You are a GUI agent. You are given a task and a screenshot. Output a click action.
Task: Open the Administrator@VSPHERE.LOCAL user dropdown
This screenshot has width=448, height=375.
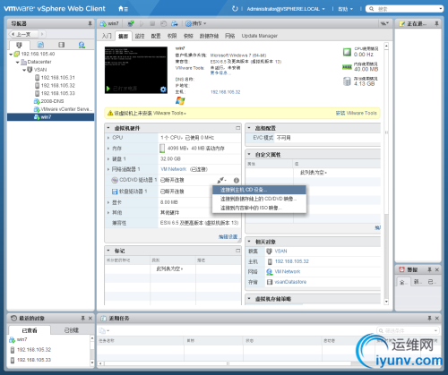pyautogui.click(x=286, y=9)
